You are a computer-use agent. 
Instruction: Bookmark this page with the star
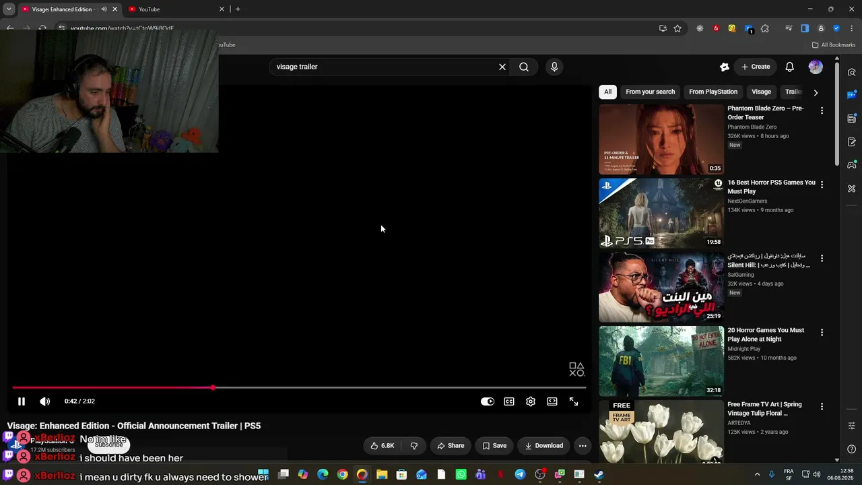pos(677,28)
